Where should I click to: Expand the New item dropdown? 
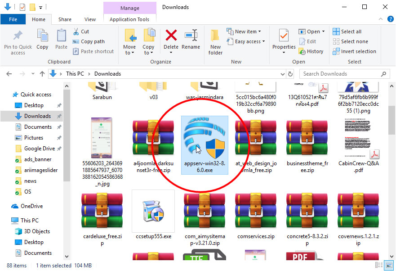(x=245, y=31)
